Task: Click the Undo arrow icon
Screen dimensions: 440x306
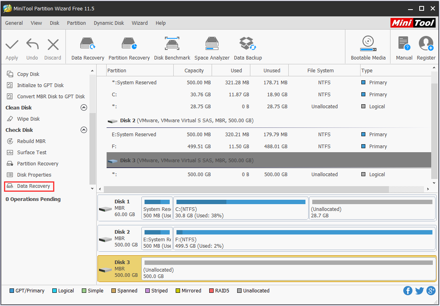Action: click(x=32, y=45)
